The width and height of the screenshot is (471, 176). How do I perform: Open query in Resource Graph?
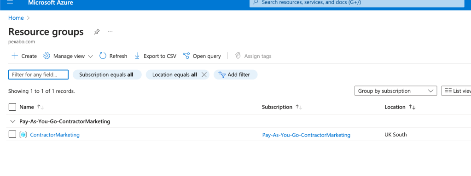pos(202,56)
